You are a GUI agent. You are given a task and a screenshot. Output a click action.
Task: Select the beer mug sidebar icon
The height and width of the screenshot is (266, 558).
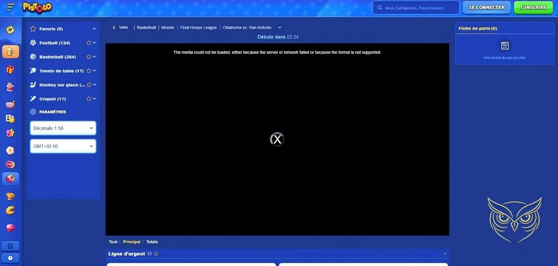point(10,52)
